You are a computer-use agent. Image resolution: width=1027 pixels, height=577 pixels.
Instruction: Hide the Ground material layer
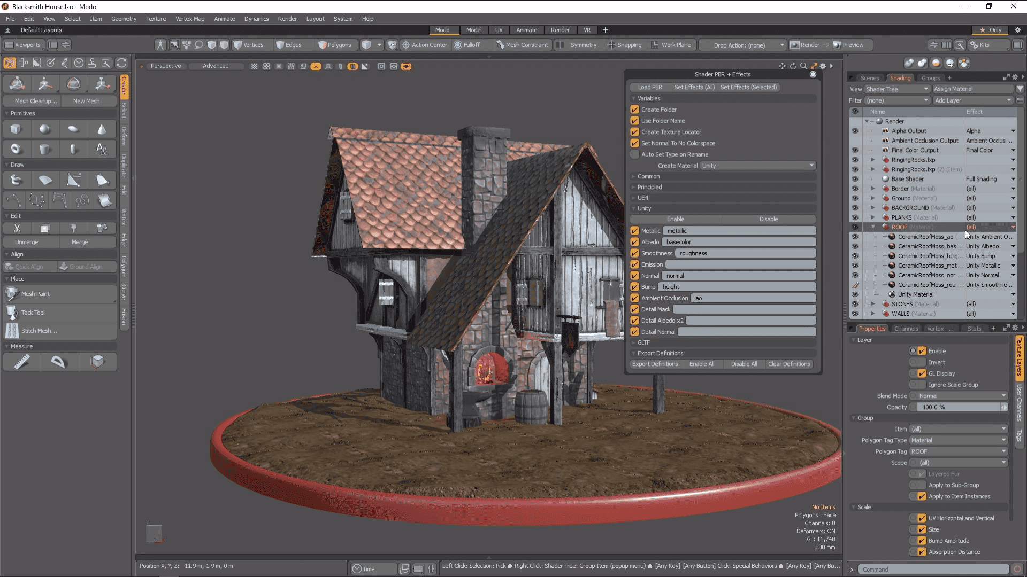click(x=855, y=198)
